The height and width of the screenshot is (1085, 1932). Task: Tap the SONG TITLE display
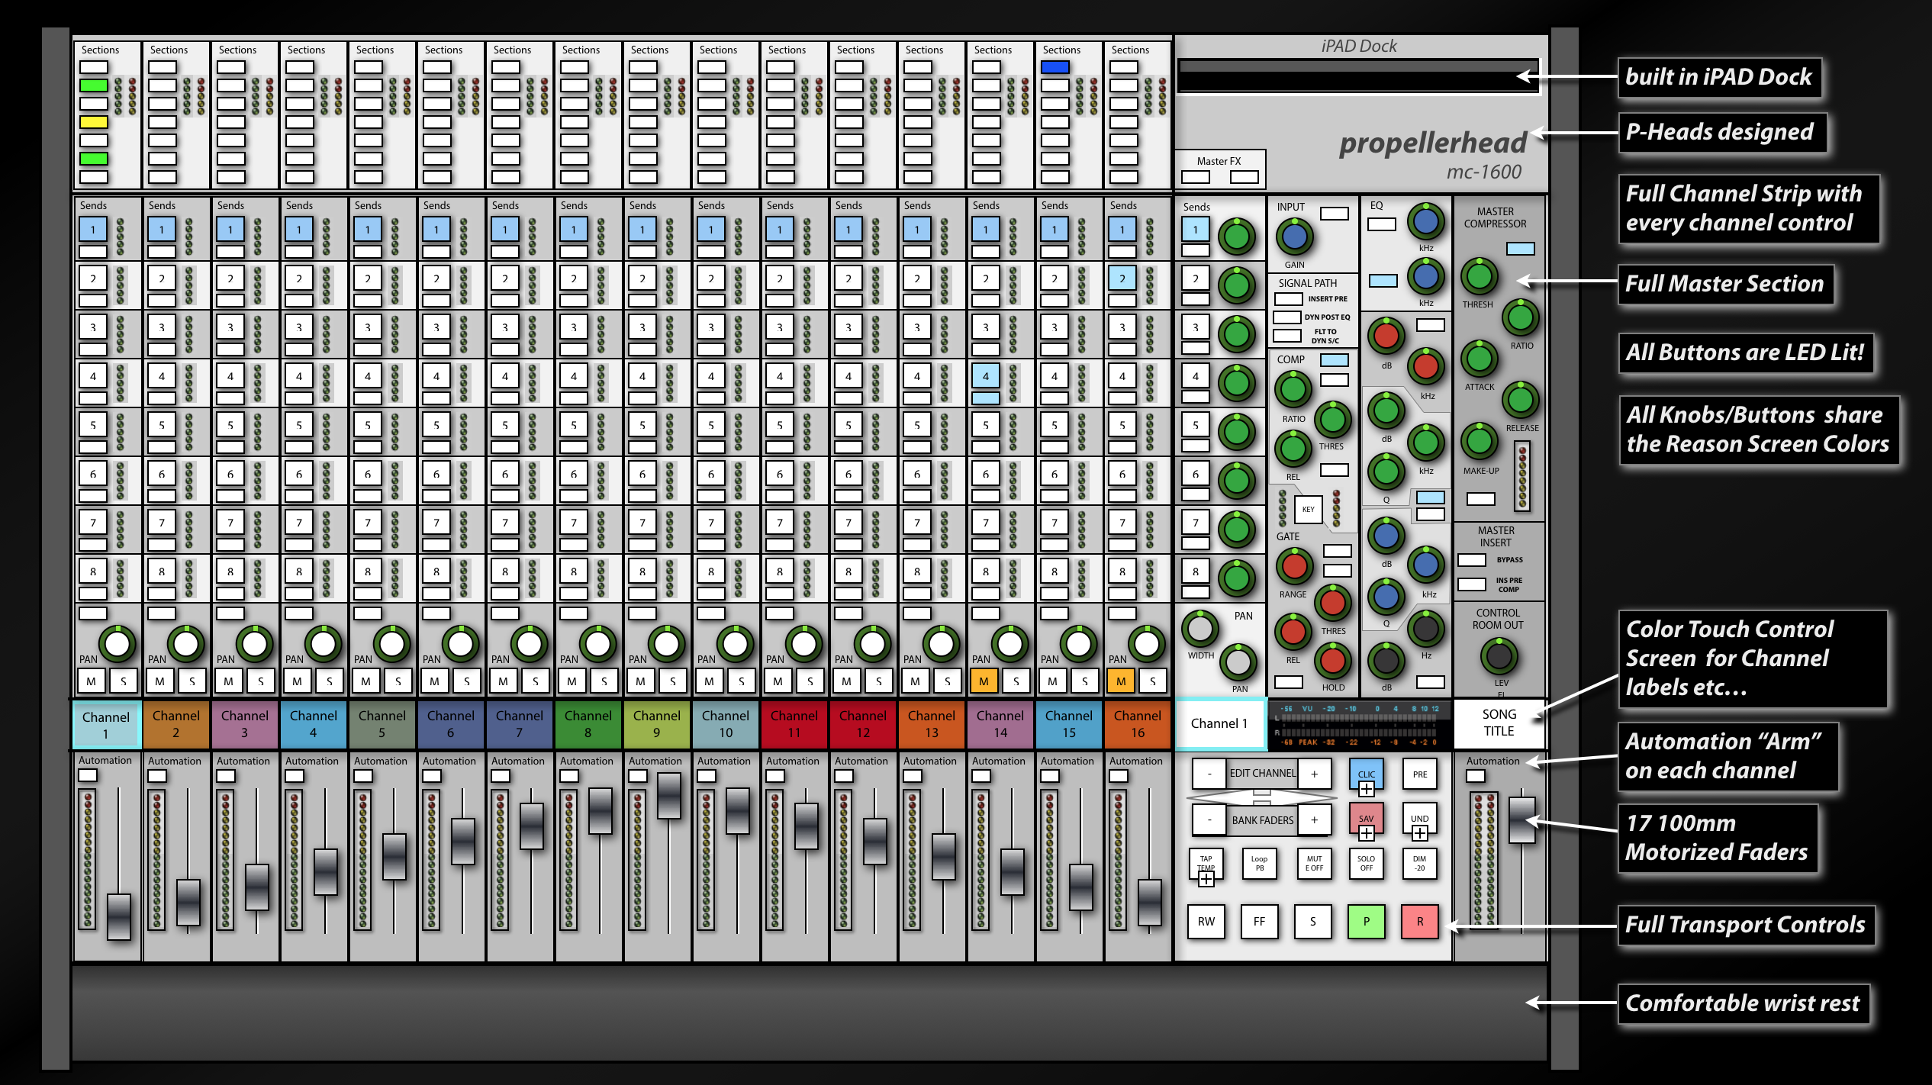point(1499,723)
